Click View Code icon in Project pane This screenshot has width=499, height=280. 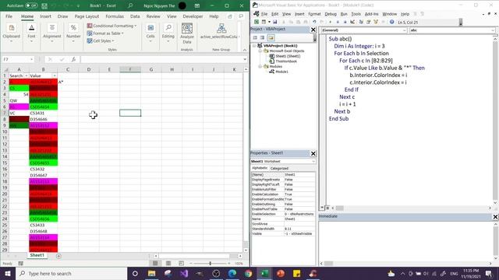(x=255, y=38)
